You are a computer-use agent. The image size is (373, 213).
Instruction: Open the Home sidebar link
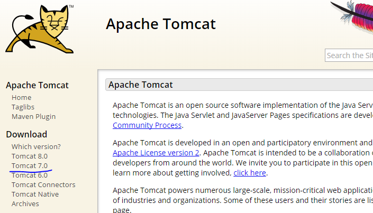point(21,97)
